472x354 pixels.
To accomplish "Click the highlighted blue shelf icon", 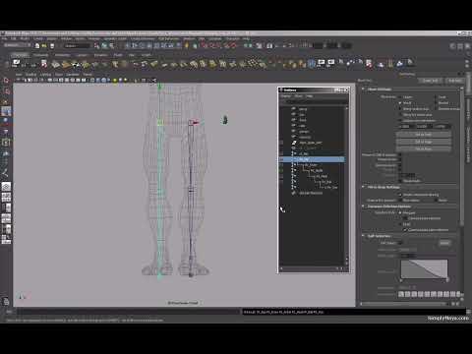I will (x=312, y=63).
